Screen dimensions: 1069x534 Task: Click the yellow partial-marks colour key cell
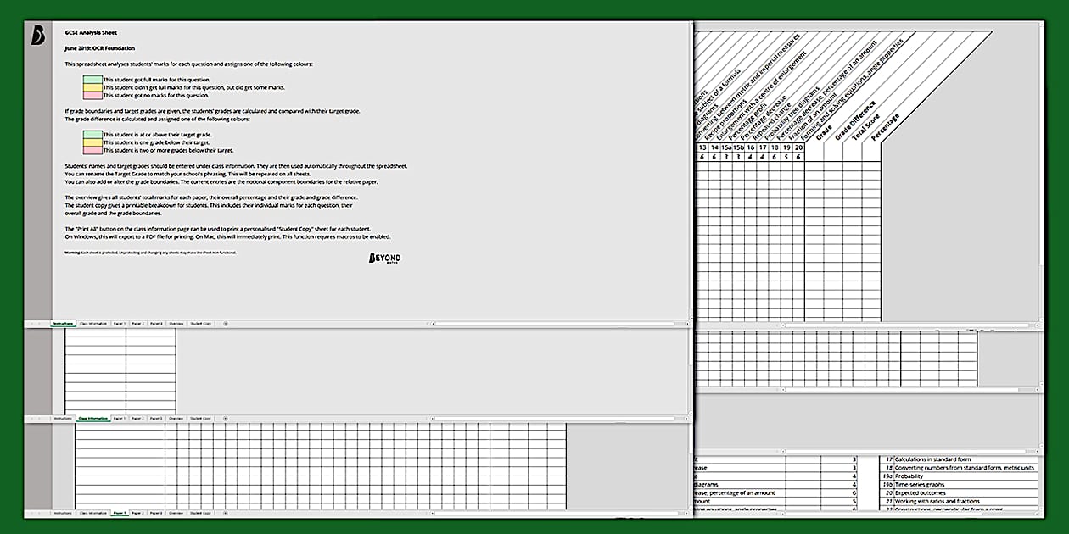(92, 86)
